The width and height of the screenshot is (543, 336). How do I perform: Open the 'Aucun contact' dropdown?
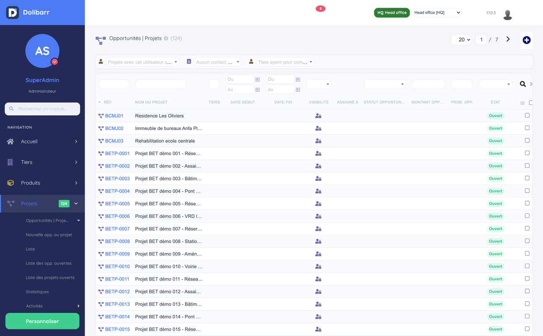[x=218, y=62]
